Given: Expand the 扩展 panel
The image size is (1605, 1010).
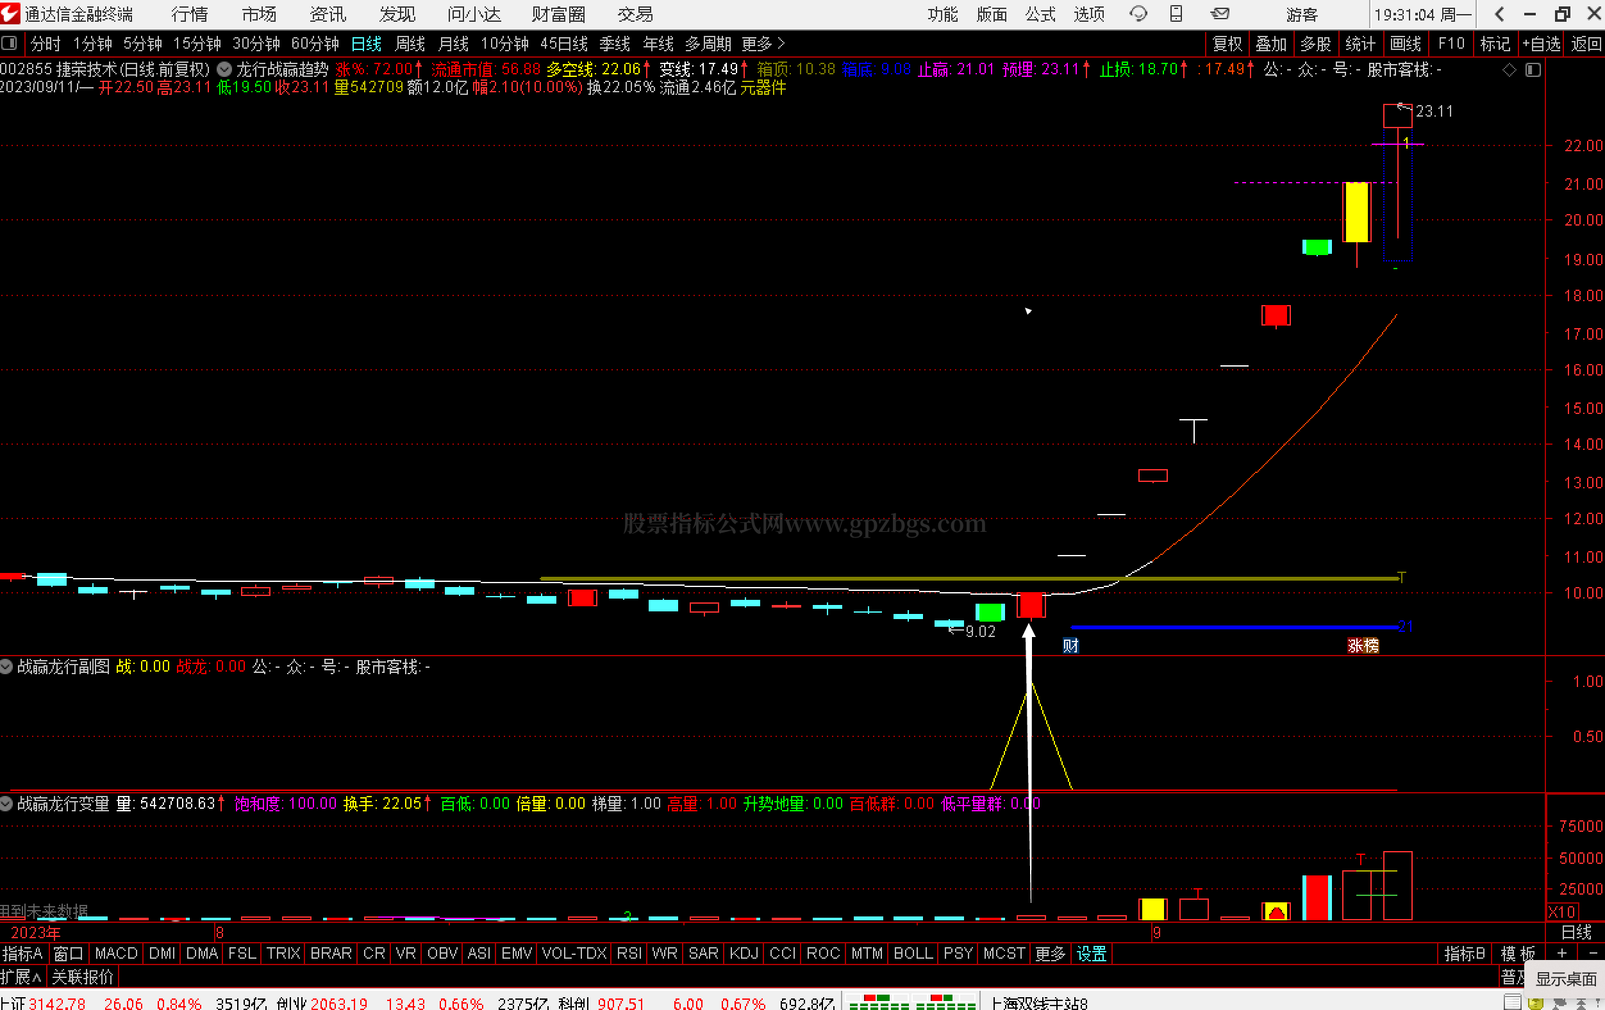Looking at the screenshot, I should click(x=21, y=977).
